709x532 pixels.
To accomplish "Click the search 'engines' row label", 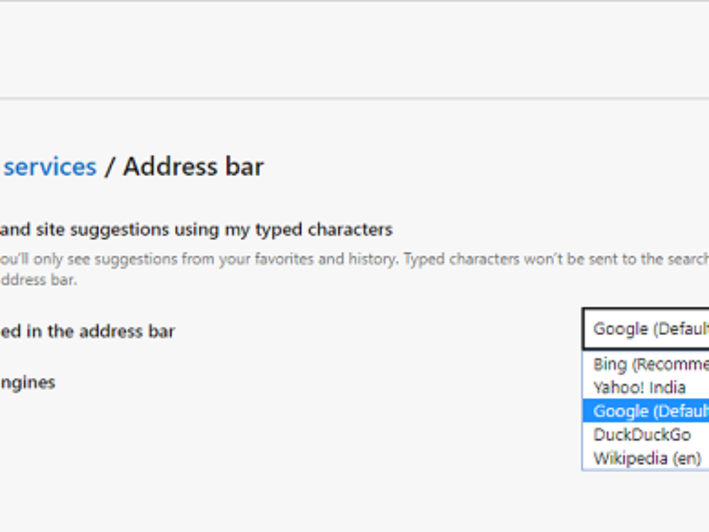I will click(28, 383).
